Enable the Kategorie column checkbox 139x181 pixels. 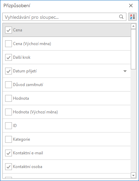(x=9, y=139)
